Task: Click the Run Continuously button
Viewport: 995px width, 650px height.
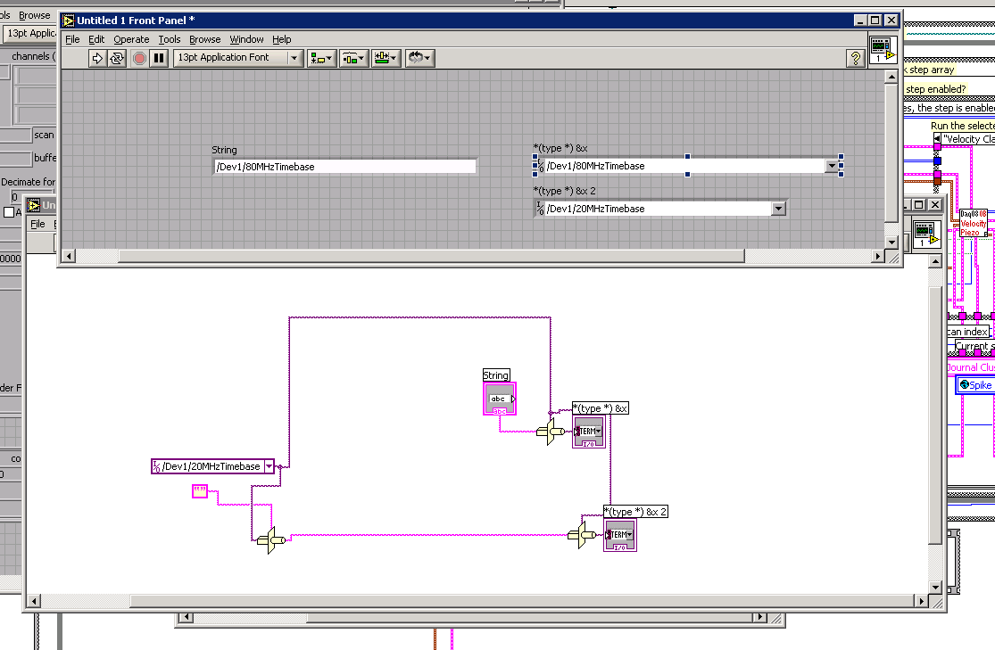Action: click(x=117, y=58)
